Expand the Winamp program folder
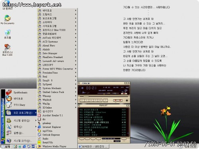 [x=57, y=96]
